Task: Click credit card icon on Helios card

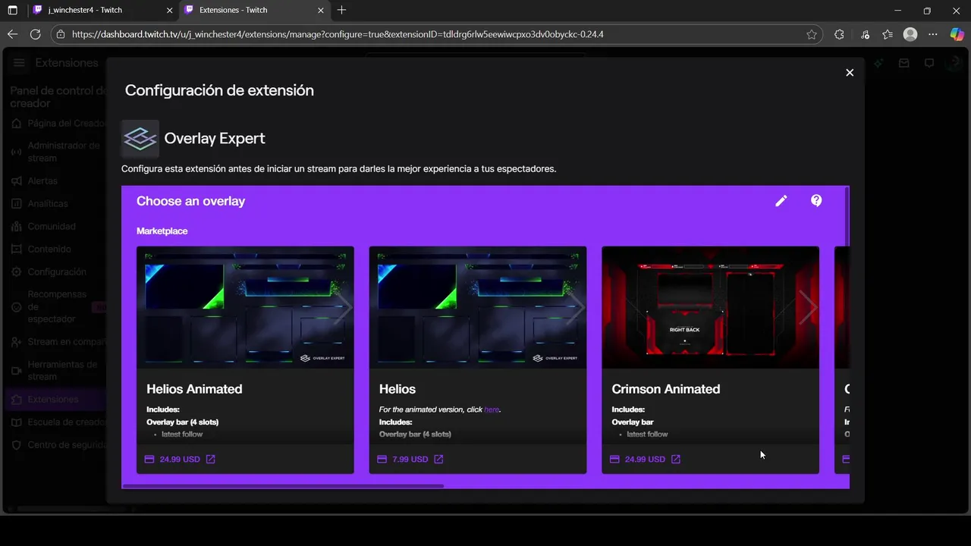Action: (382, 460)
